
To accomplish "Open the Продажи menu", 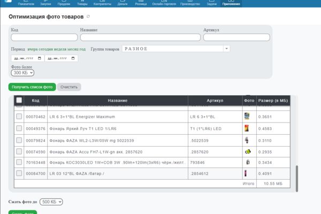I will click(64, 3).
